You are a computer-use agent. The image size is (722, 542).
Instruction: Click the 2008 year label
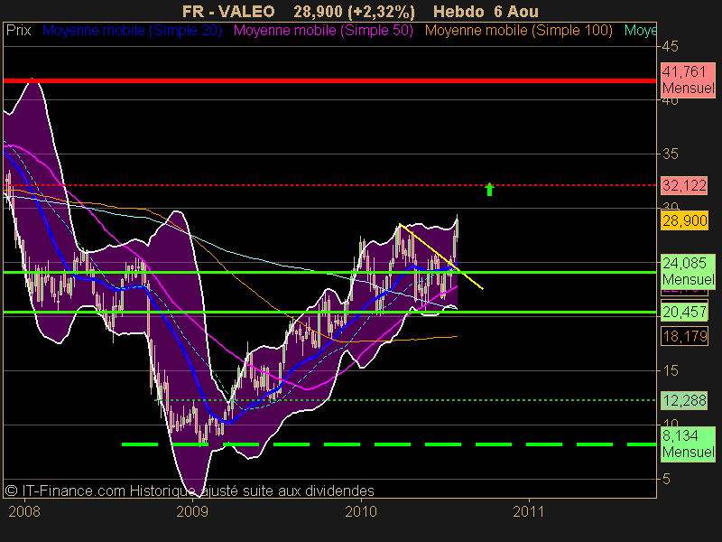click(24, 511)
